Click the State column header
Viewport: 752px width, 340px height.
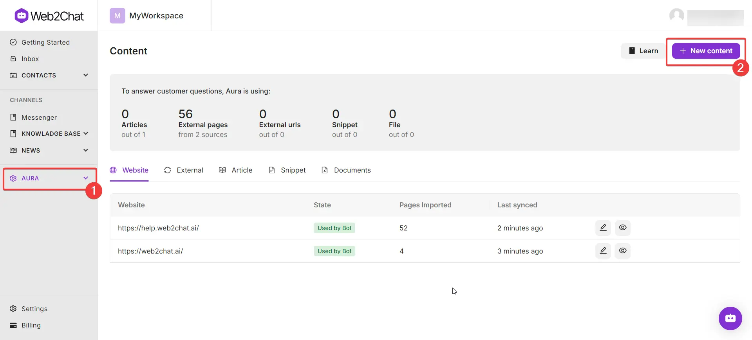322,205
